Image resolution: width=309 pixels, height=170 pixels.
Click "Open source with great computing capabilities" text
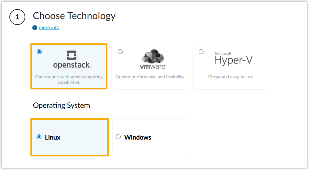[69, 80]
